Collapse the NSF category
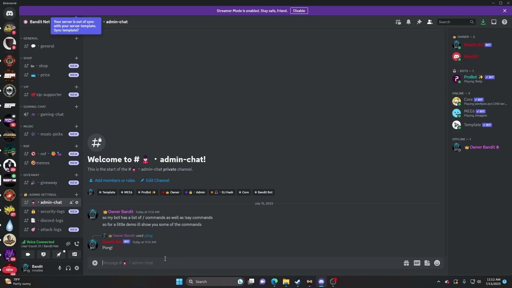The width and height of the screenshot is (512, 288). tap(26, 146)
